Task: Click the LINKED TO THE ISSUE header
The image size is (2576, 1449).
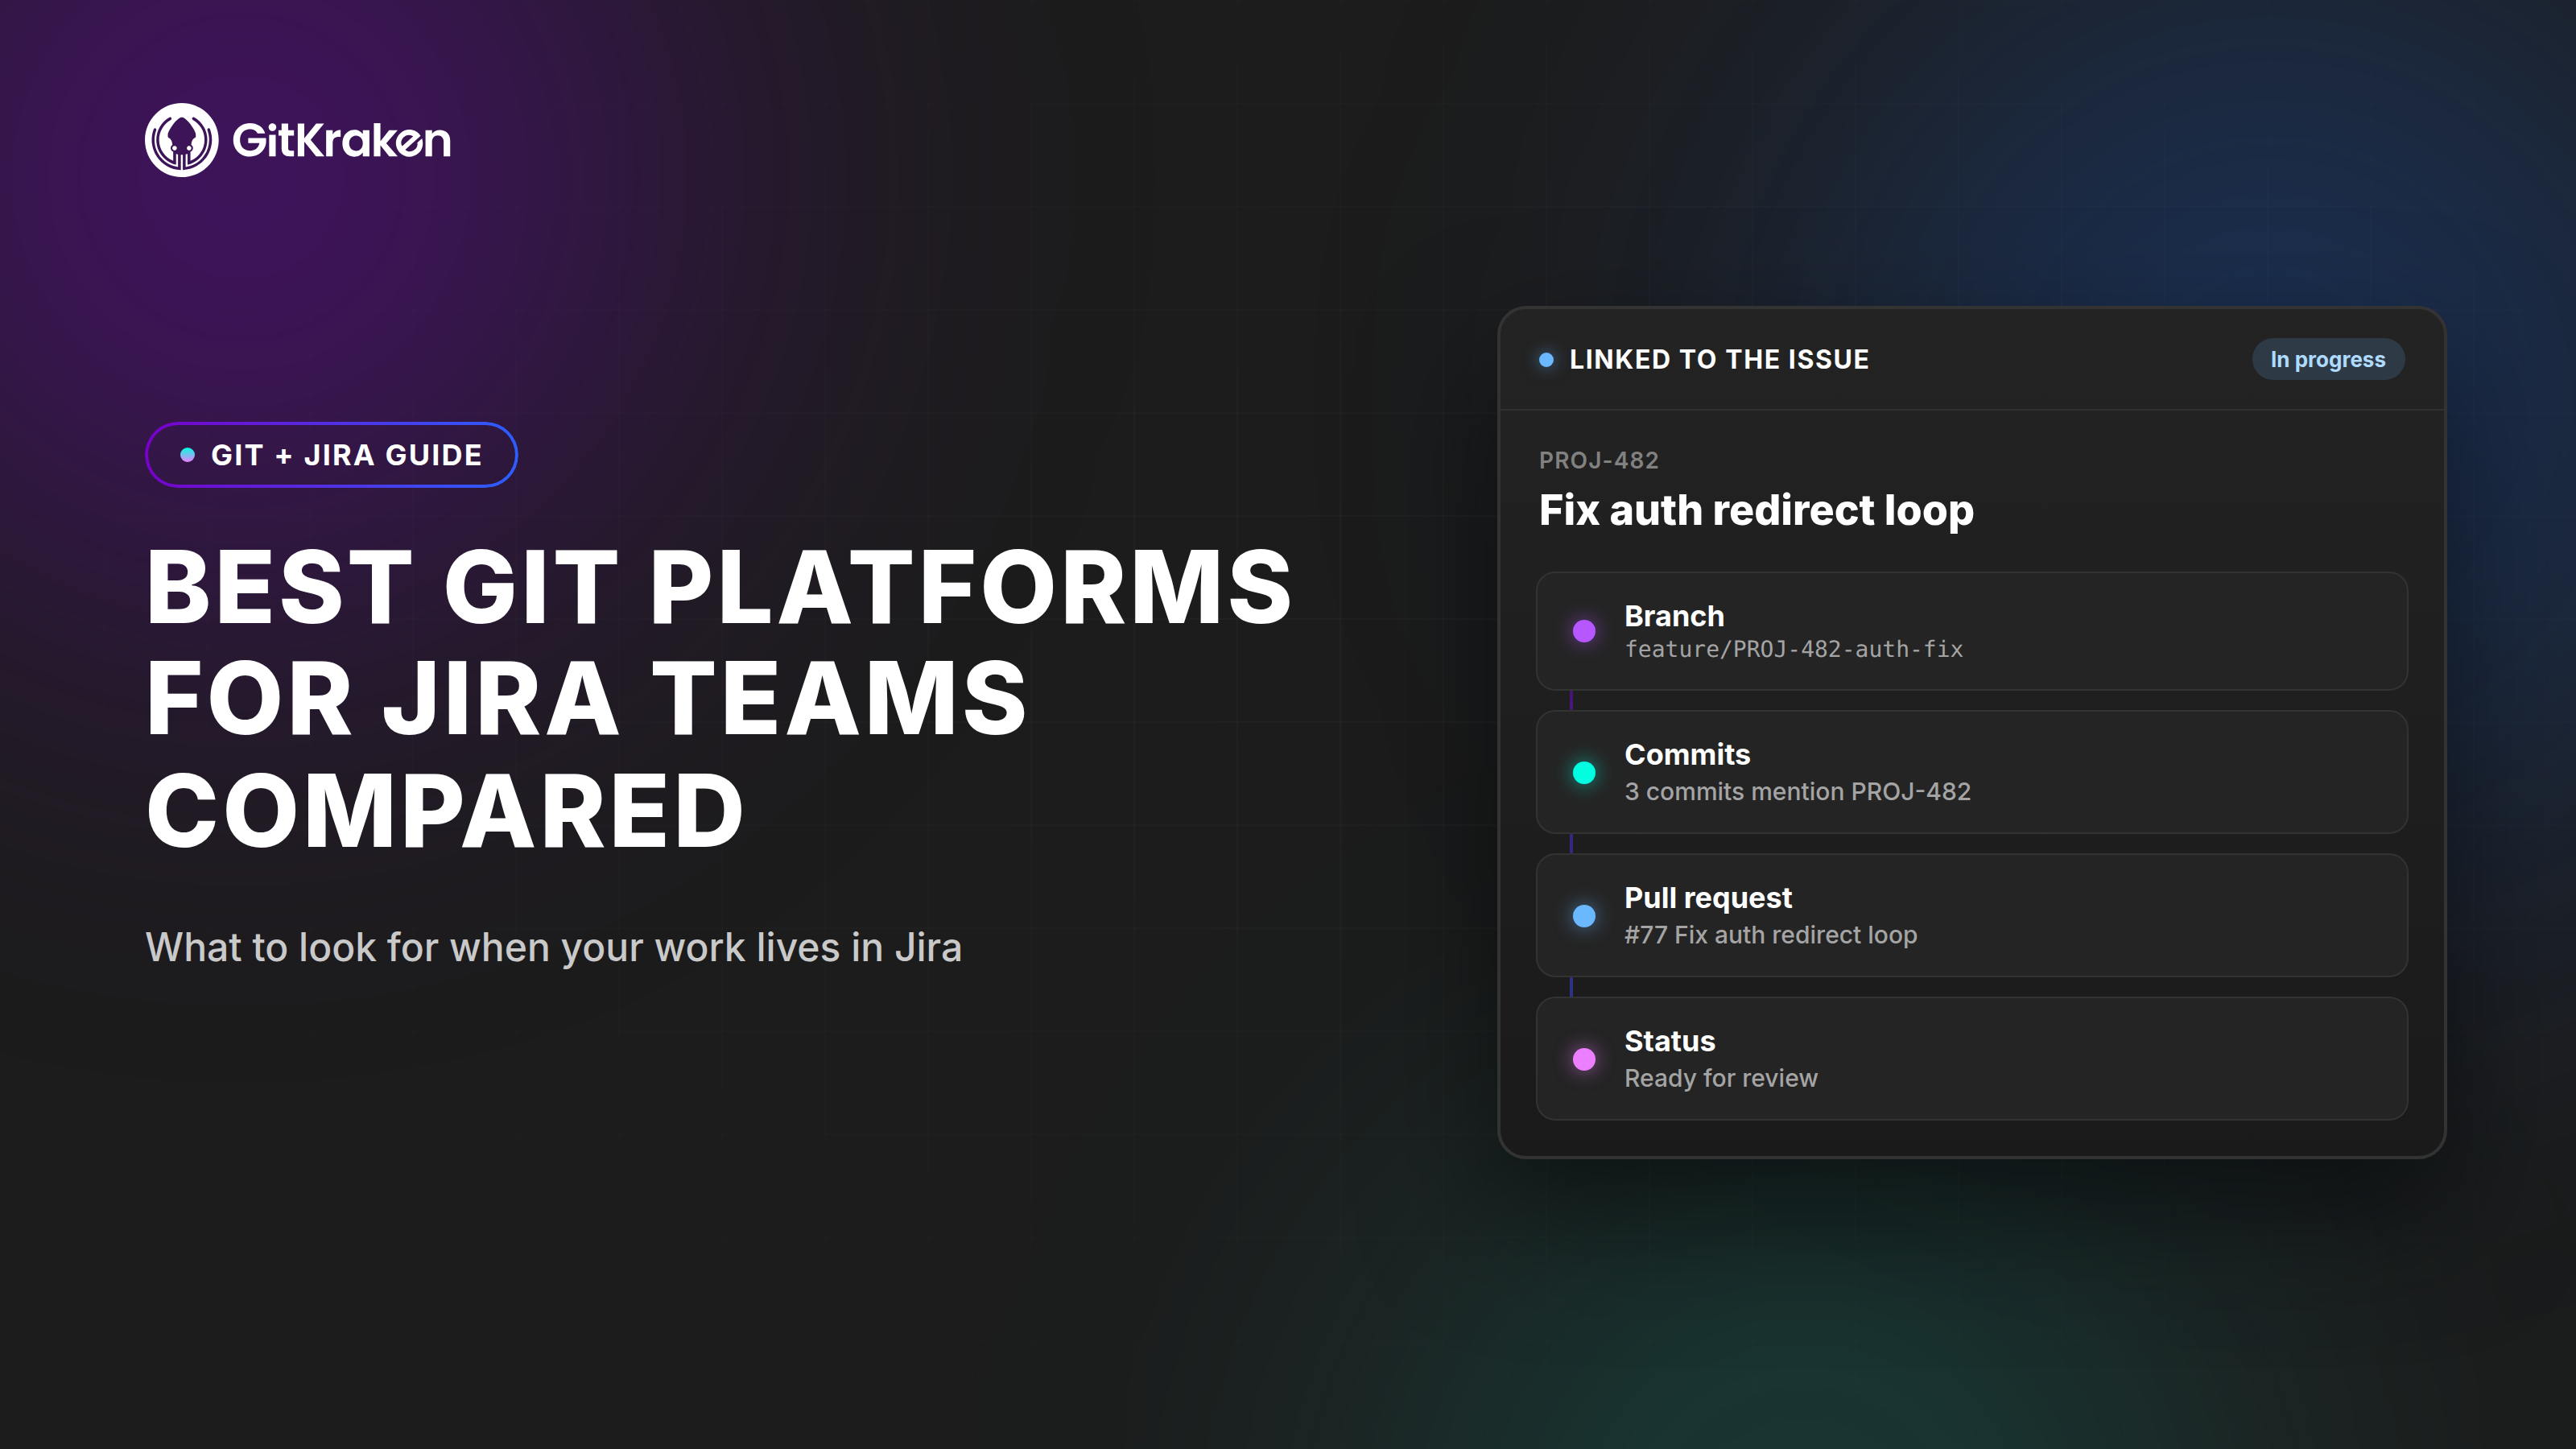Action: point(1718,359)
